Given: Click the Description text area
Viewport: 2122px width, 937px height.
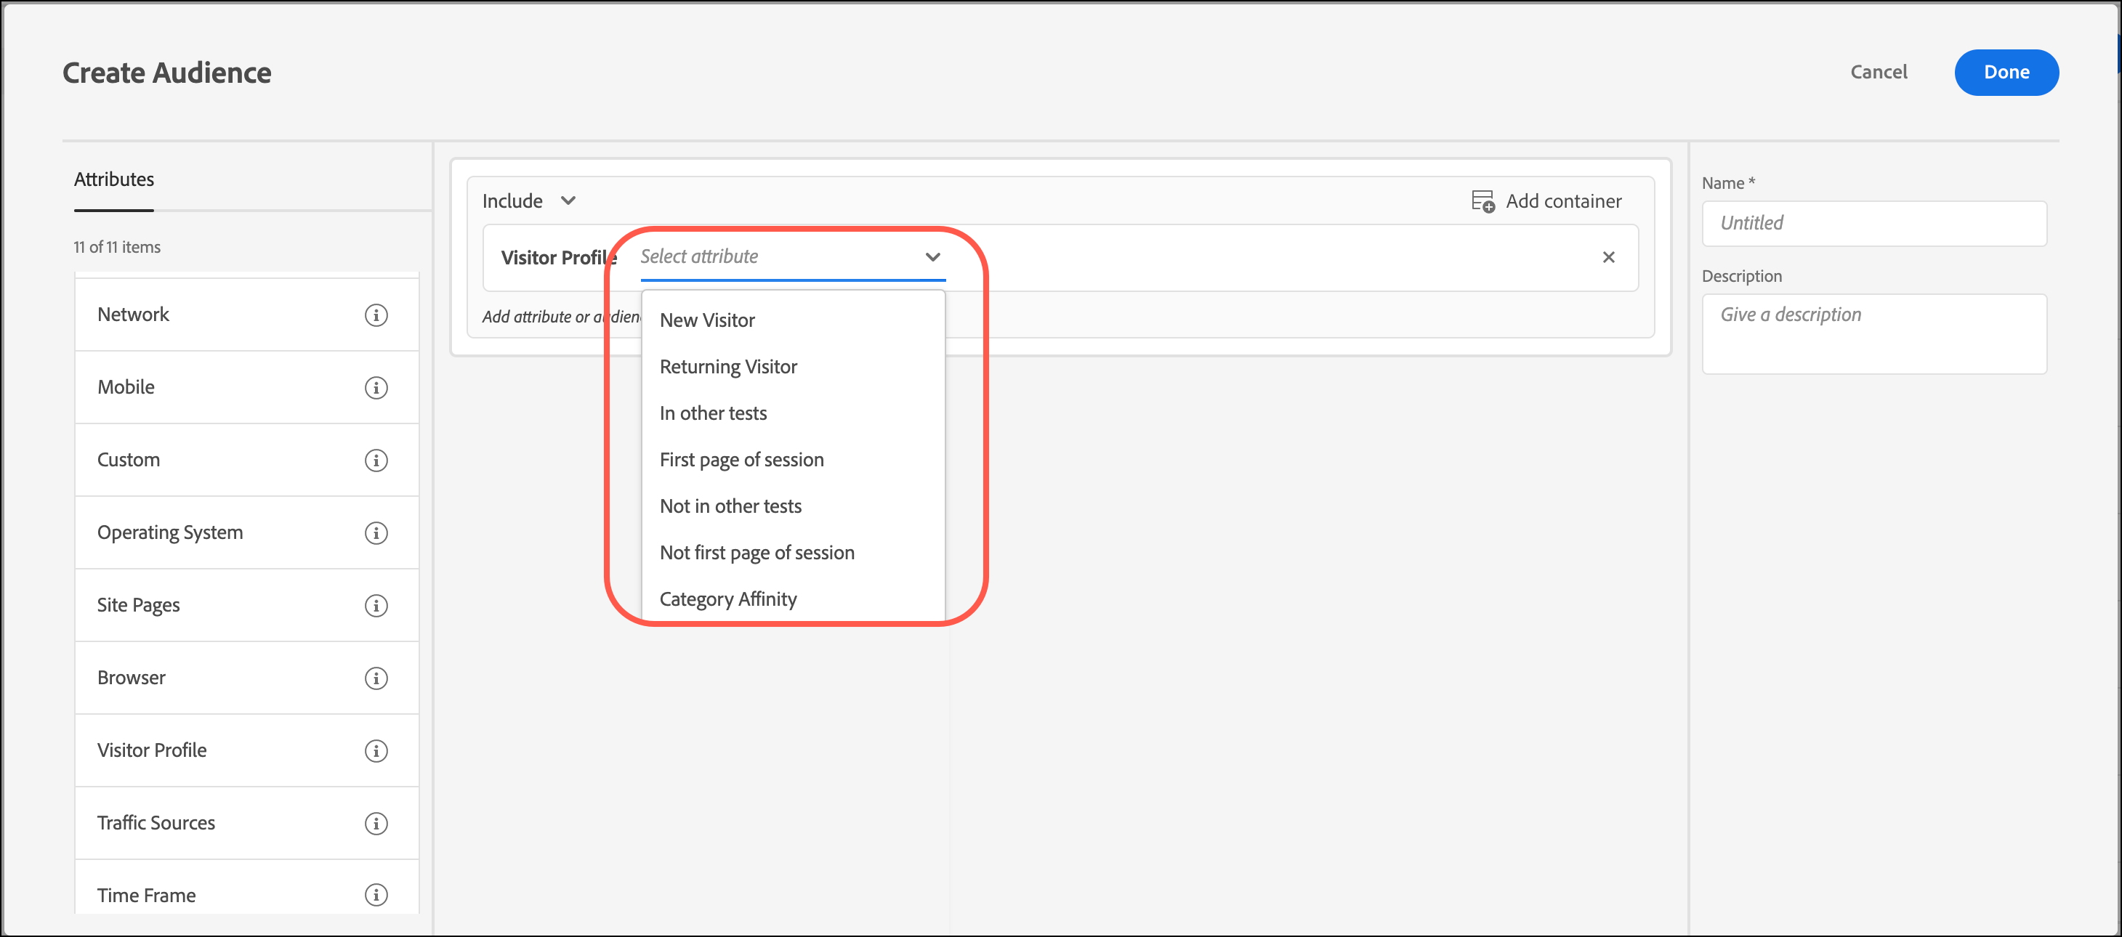Looking at the screenshot, I should [1873, 333].
